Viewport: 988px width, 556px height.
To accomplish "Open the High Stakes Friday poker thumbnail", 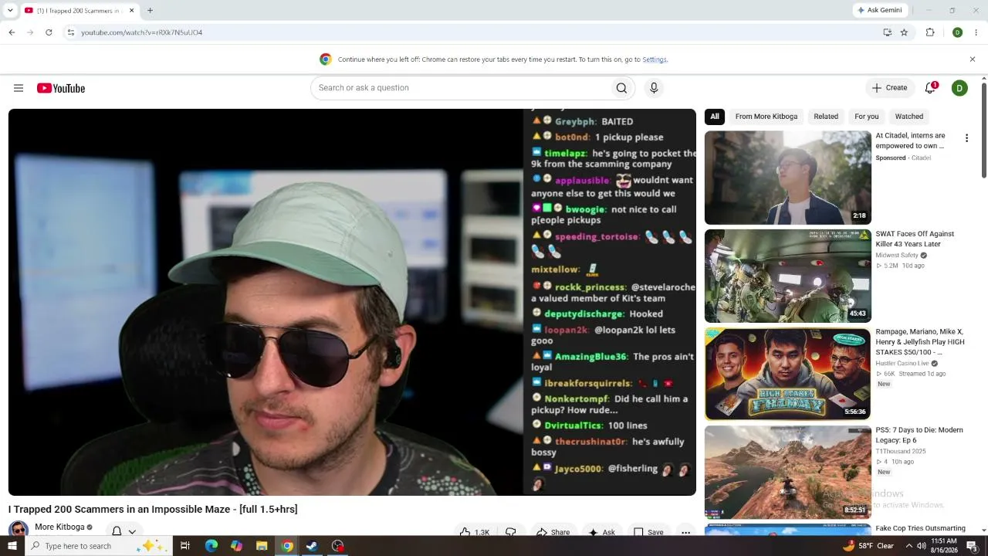I will [x=787, y=374].
